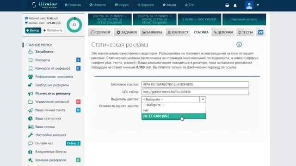296x166 pixels.
Task: Switch to the Контекст tab
Action: 178,32
